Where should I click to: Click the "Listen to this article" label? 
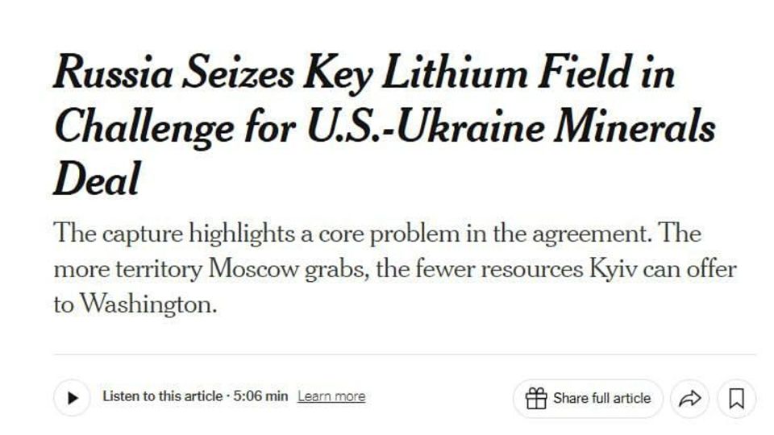(162, 396)
